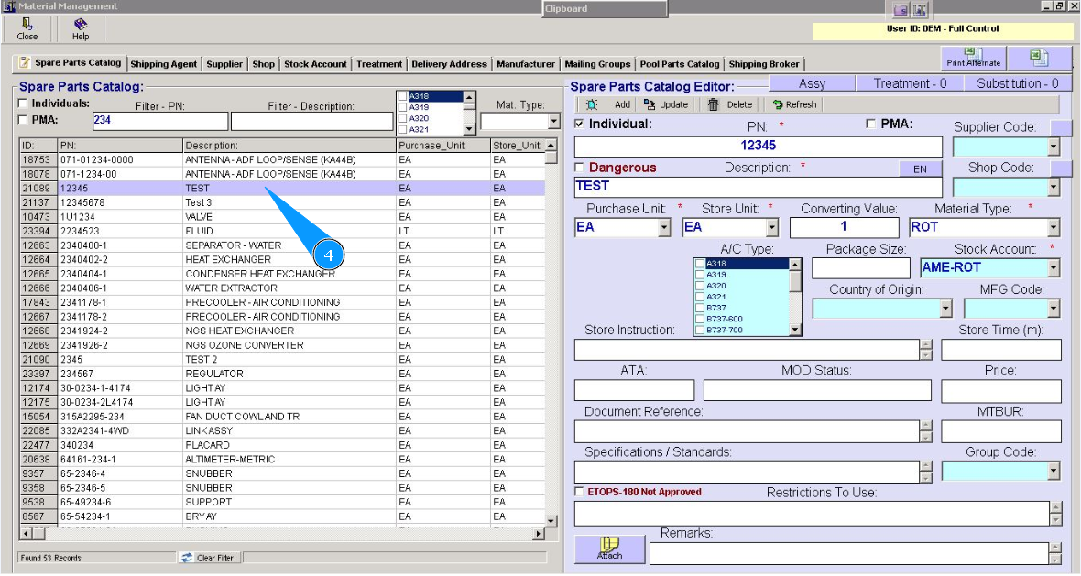Enable the Individuals filter checkbox
Screen dimensions: 1081x576
tap(24, 103)
